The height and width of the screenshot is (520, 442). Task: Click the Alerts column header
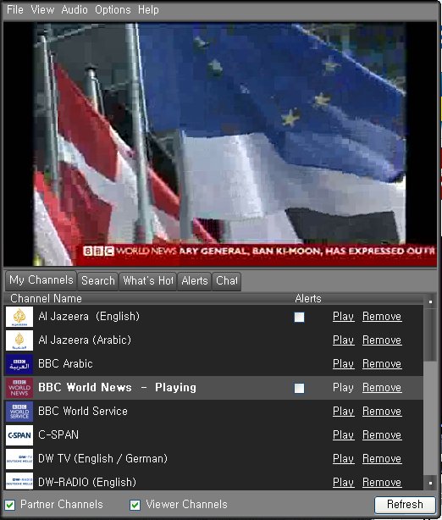click(x=308, y=299)
